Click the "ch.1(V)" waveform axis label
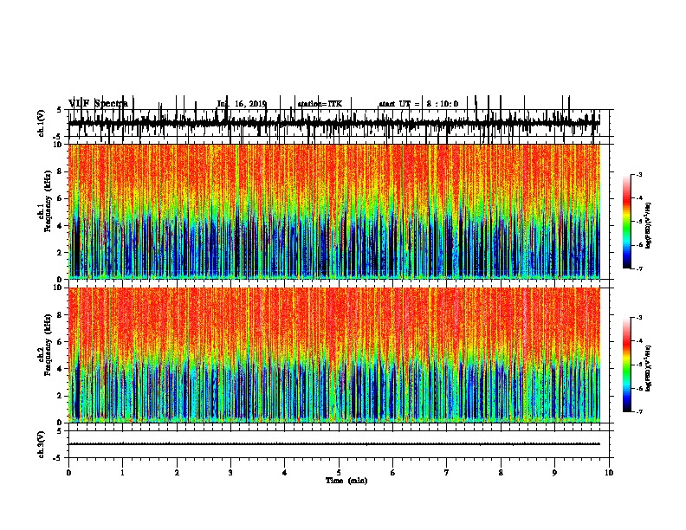This screenshot has height=530, width=686. pos(42,123)
